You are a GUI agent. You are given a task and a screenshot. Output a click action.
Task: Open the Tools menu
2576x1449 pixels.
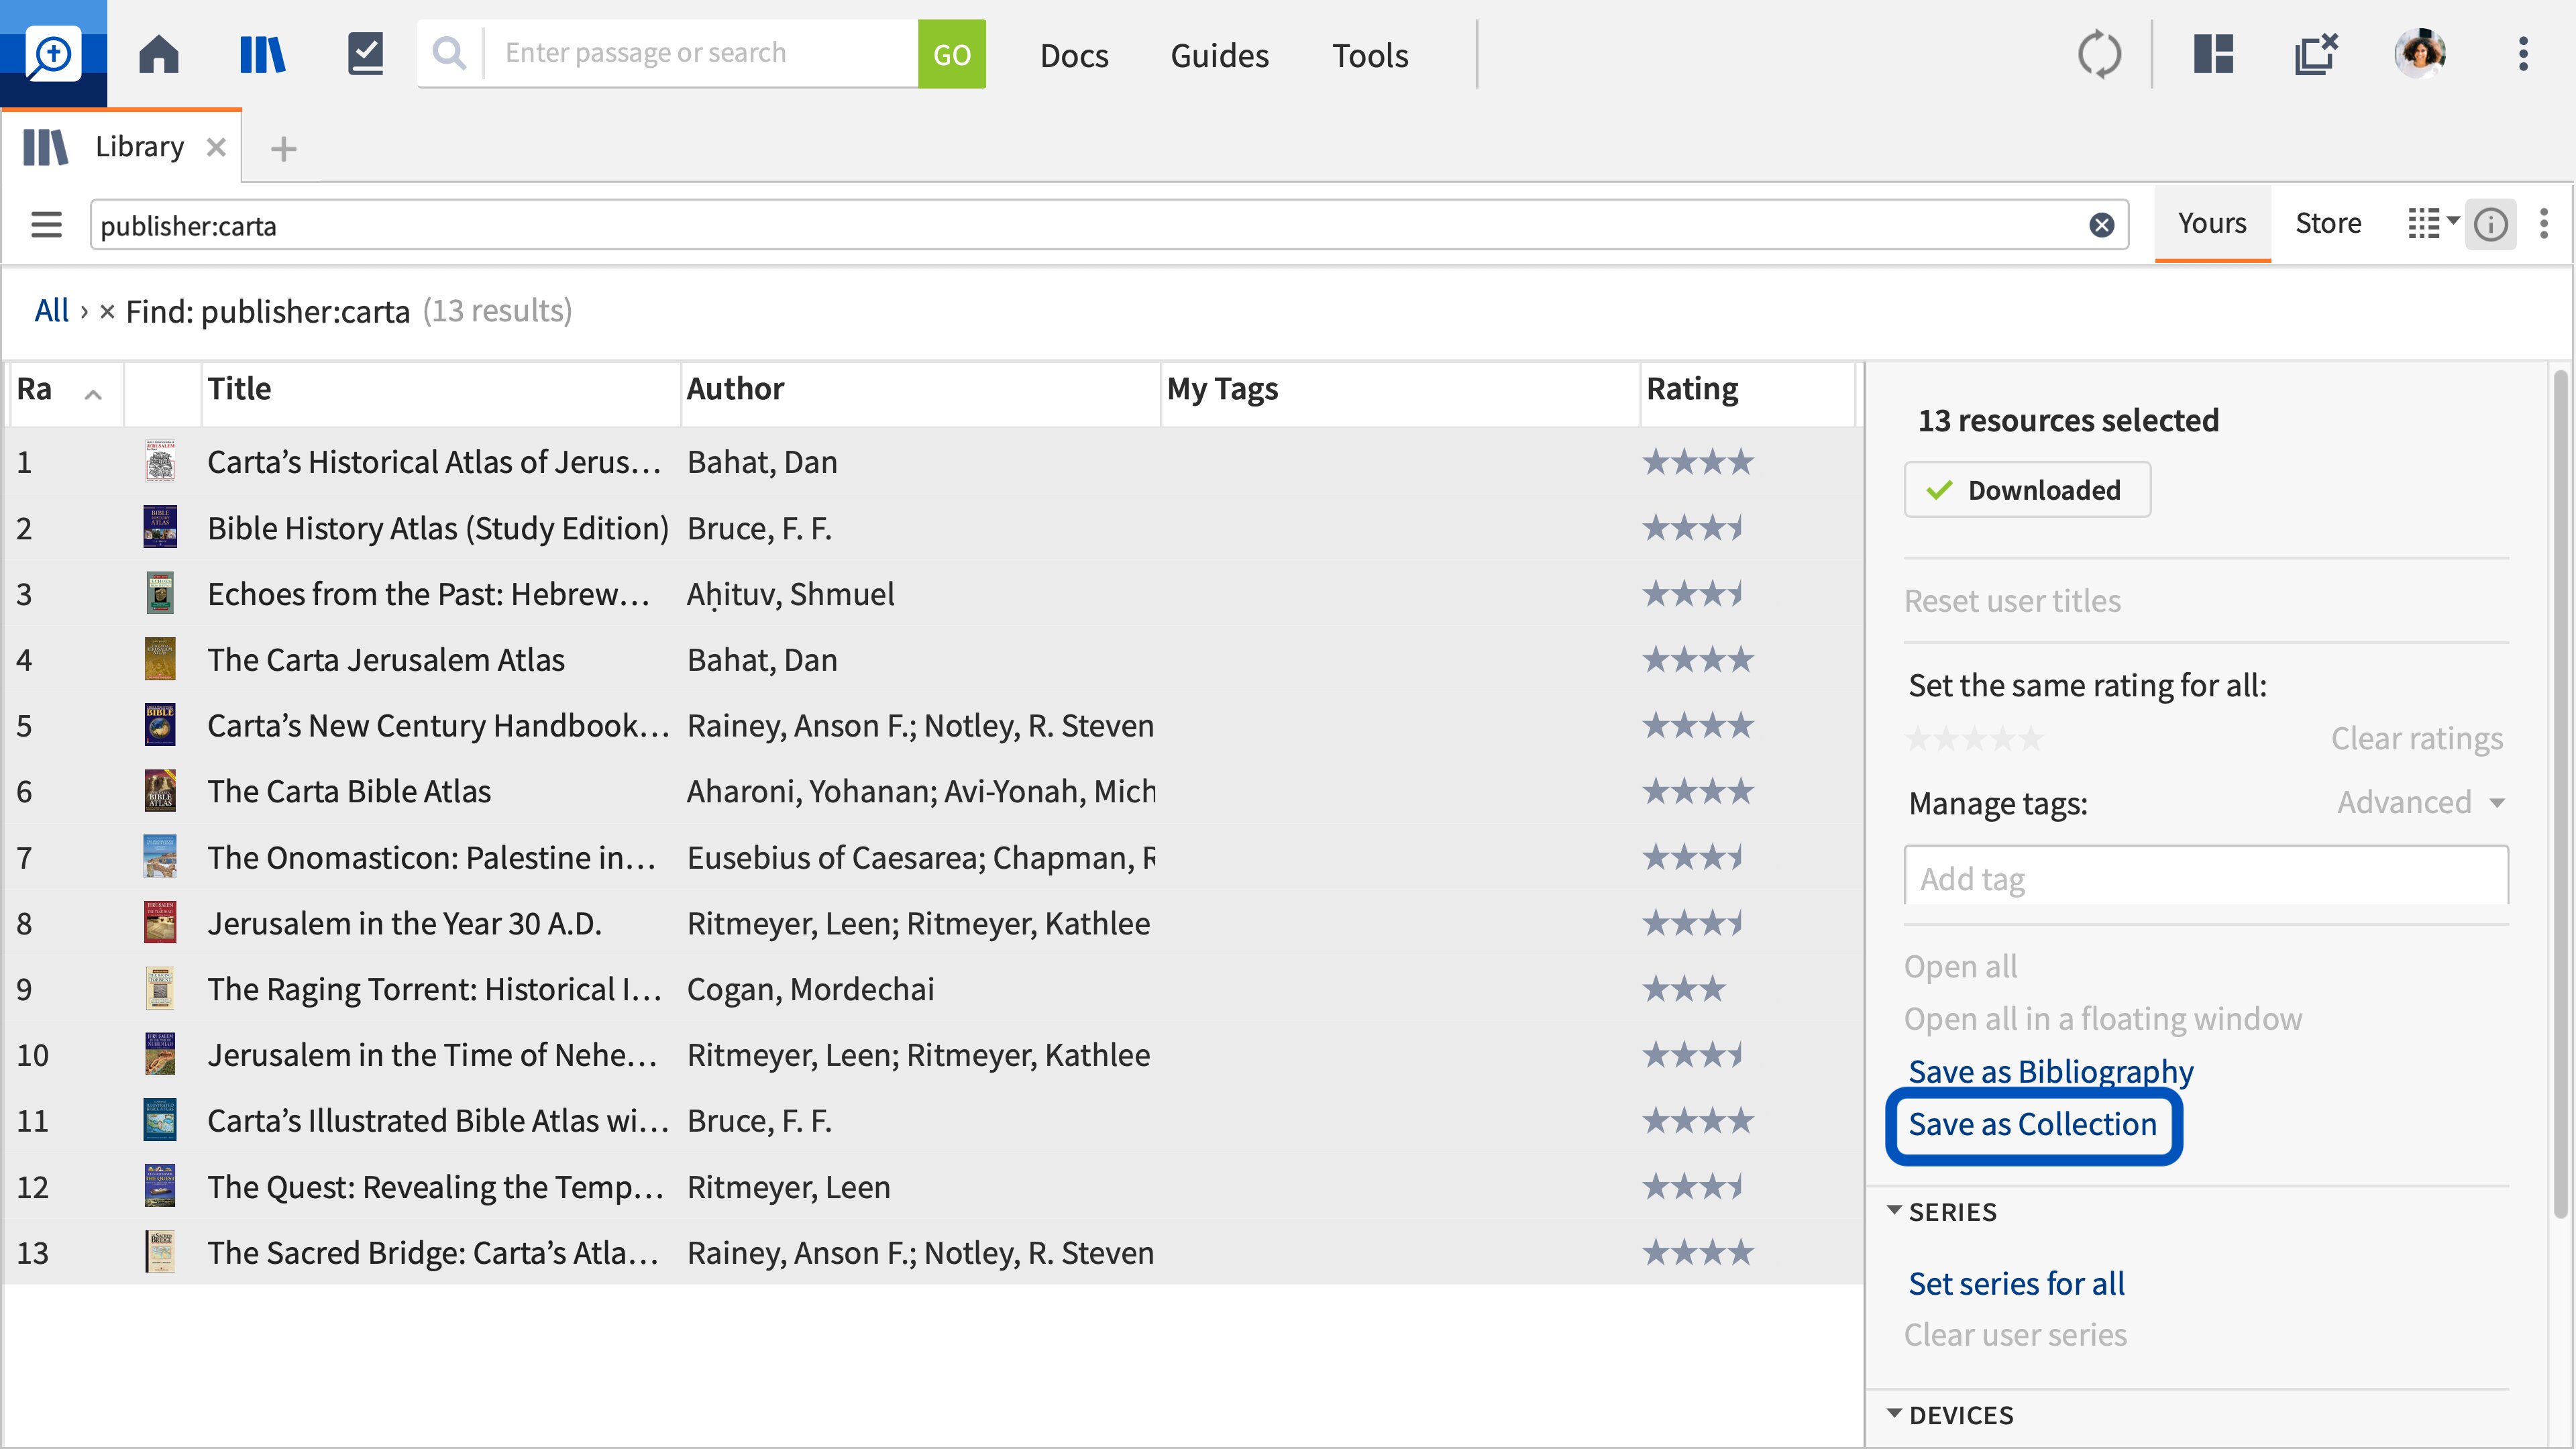[x=1369, y=55]
